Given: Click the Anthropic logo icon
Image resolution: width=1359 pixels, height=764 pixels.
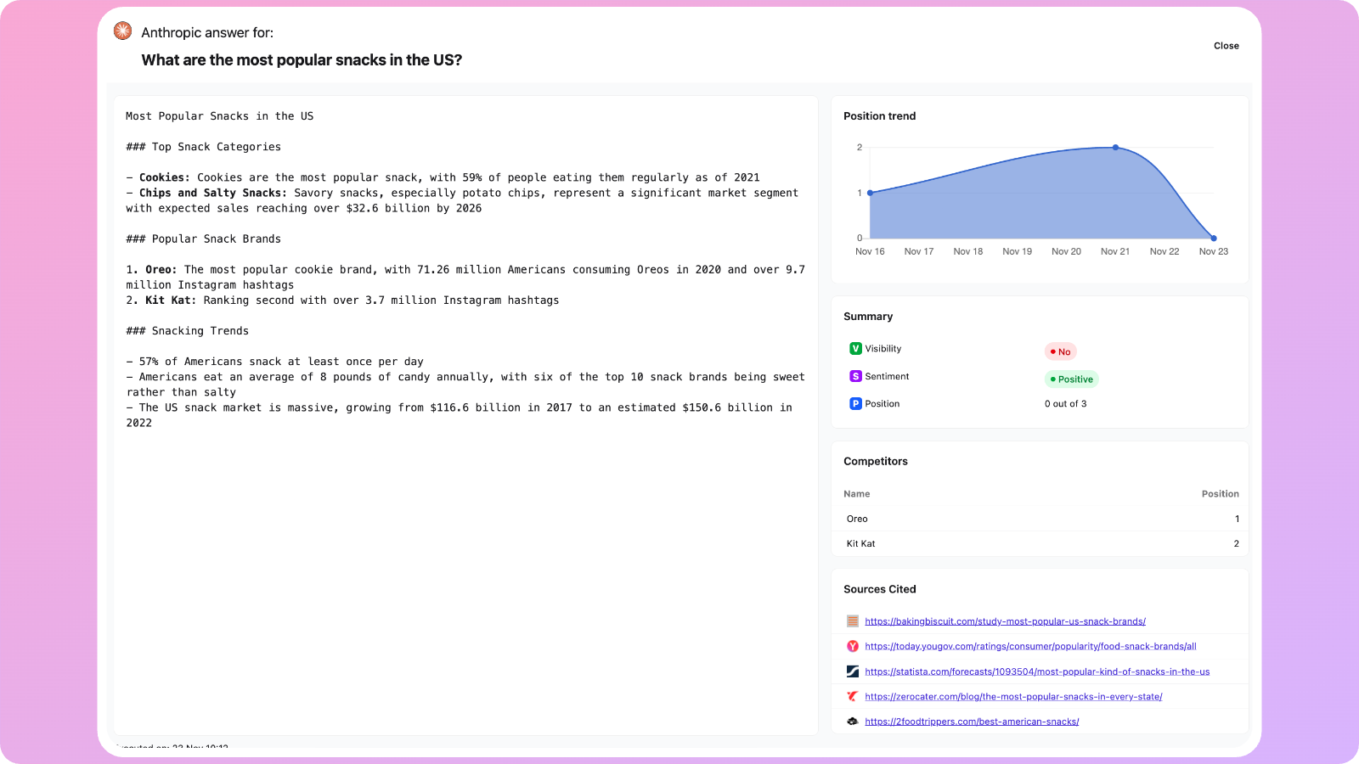Looking at the screenshot, I should point(123,31).
